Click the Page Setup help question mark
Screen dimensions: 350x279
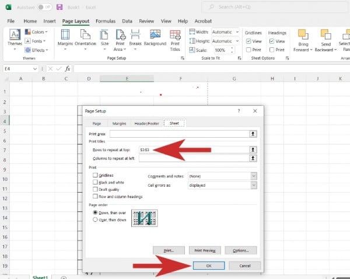[x=239, y=111]
